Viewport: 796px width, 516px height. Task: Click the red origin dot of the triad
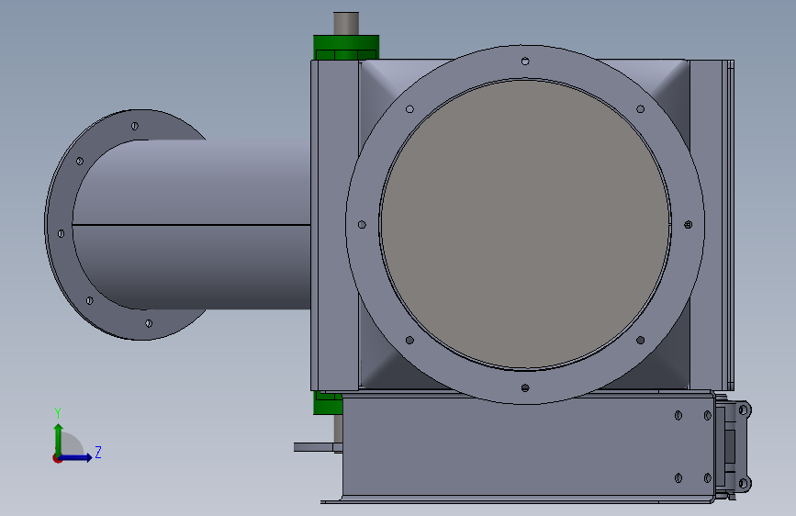[x=57, y=458]
